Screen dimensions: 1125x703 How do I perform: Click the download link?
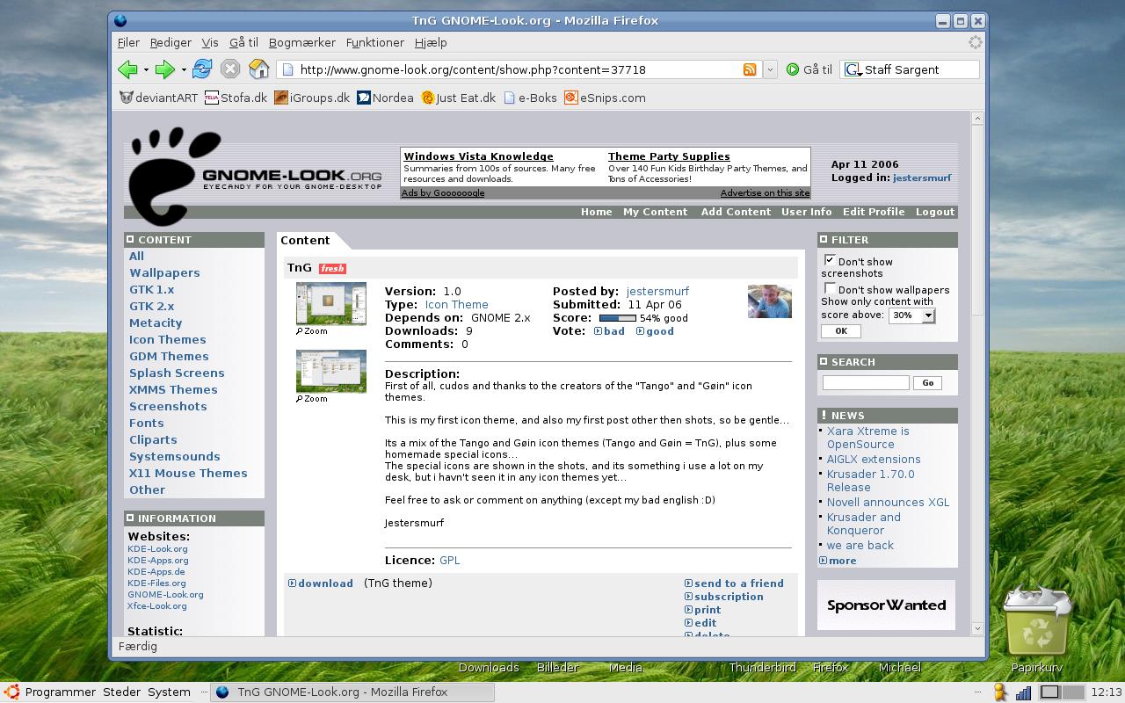pos(321,583)
